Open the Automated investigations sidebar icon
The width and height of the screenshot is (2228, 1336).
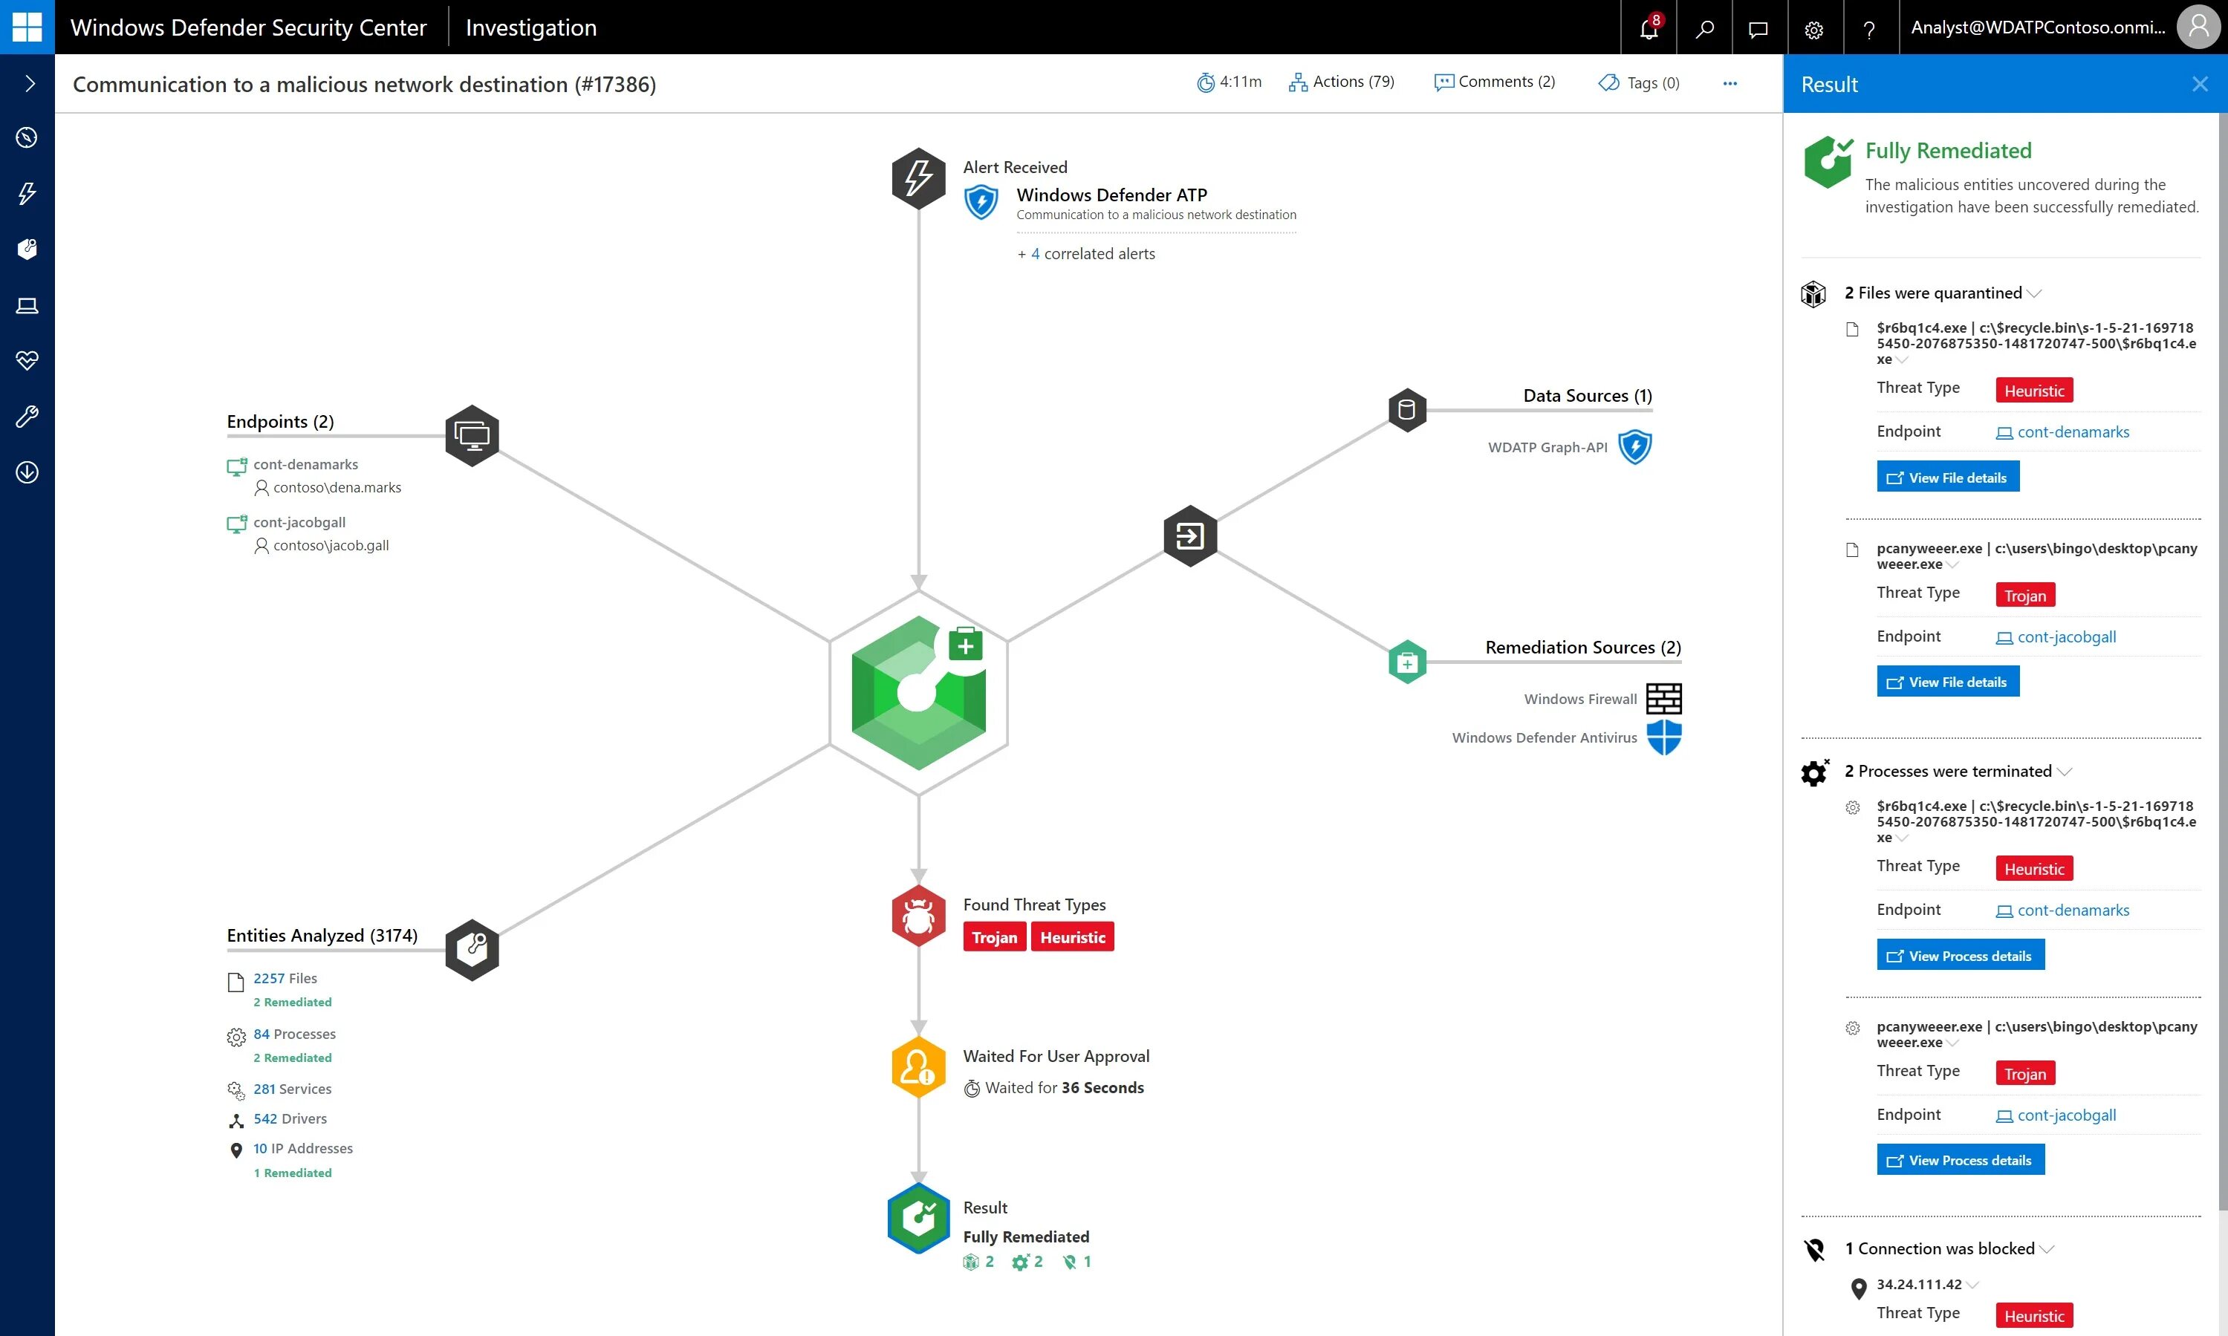pos(27,249)
